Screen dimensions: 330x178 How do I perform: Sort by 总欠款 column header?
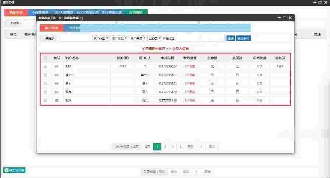(237, 58)
